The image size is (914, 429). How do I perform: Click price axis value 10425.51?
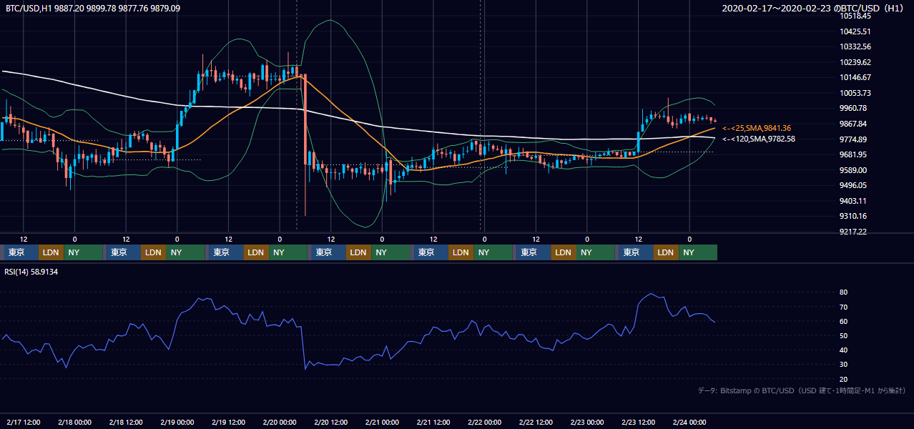855,31
